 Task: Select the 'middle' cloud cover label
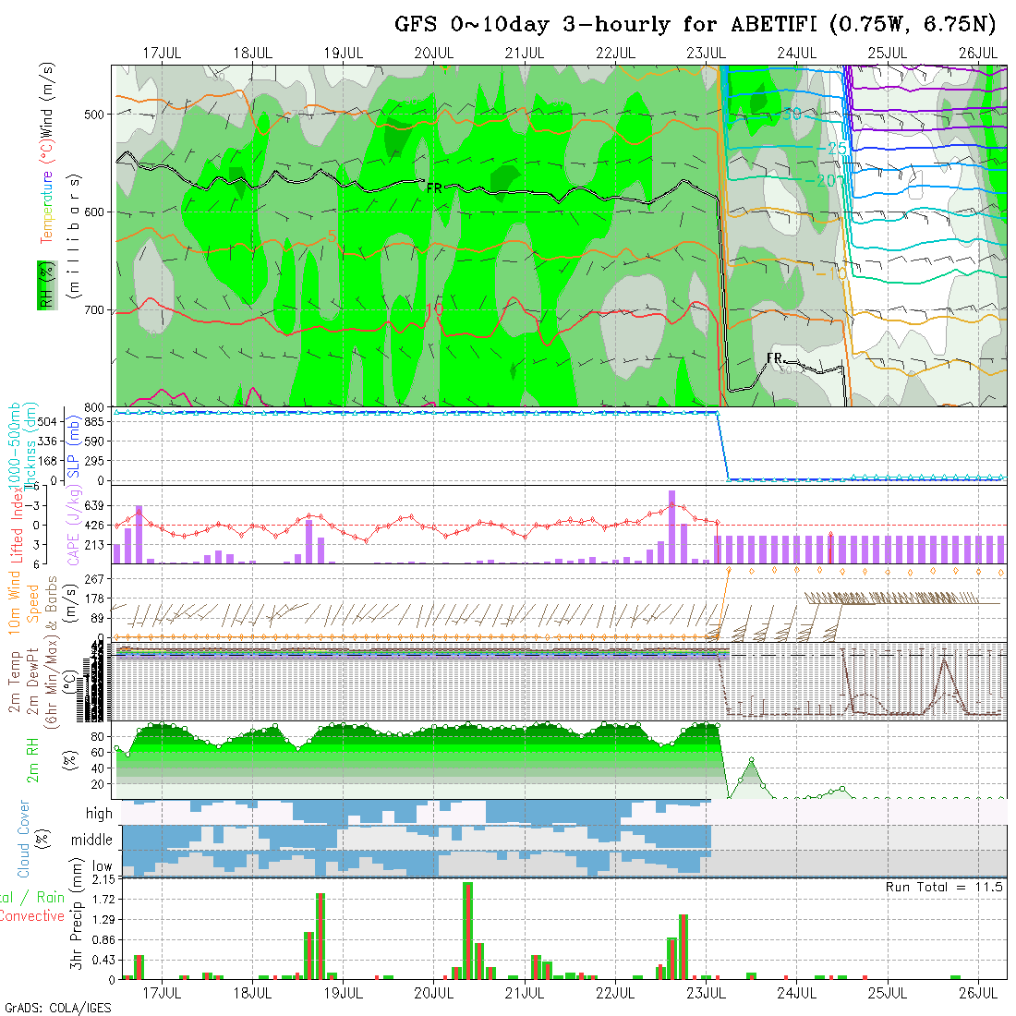click(92, 841)
